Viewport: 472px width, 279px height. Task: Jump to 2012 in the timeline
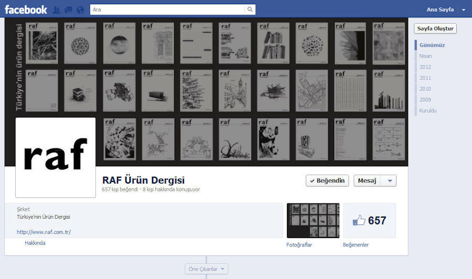click(x=425, y=67)
